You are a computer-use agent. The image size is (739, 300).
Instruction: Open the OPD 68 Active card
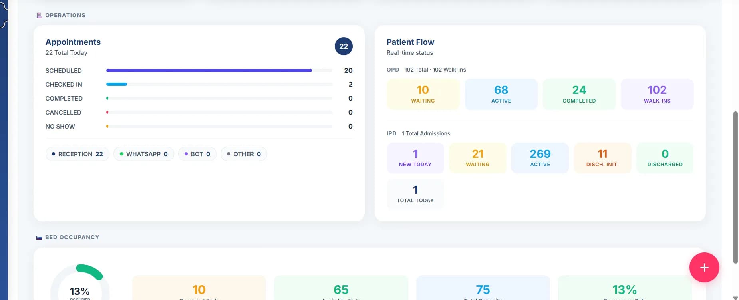[501, 94]
